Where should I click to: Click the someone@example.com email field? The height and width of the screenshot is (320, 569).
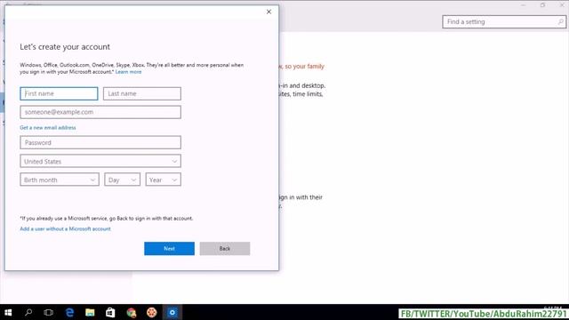(x=100, y=112)
